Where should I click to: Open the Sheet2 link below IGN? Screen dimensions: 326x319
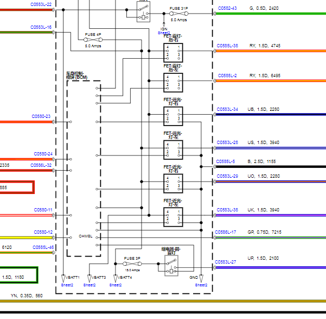pos(164,33)
